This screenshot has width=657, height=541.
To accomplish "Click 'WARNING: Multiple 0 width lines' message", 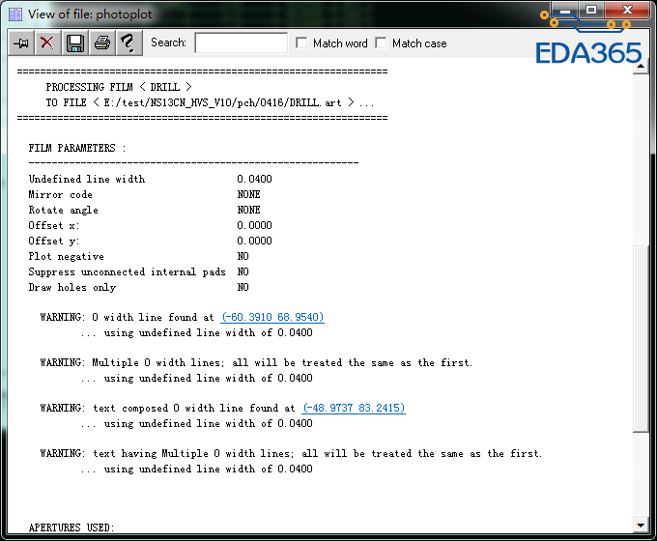I will pos(256,363).
